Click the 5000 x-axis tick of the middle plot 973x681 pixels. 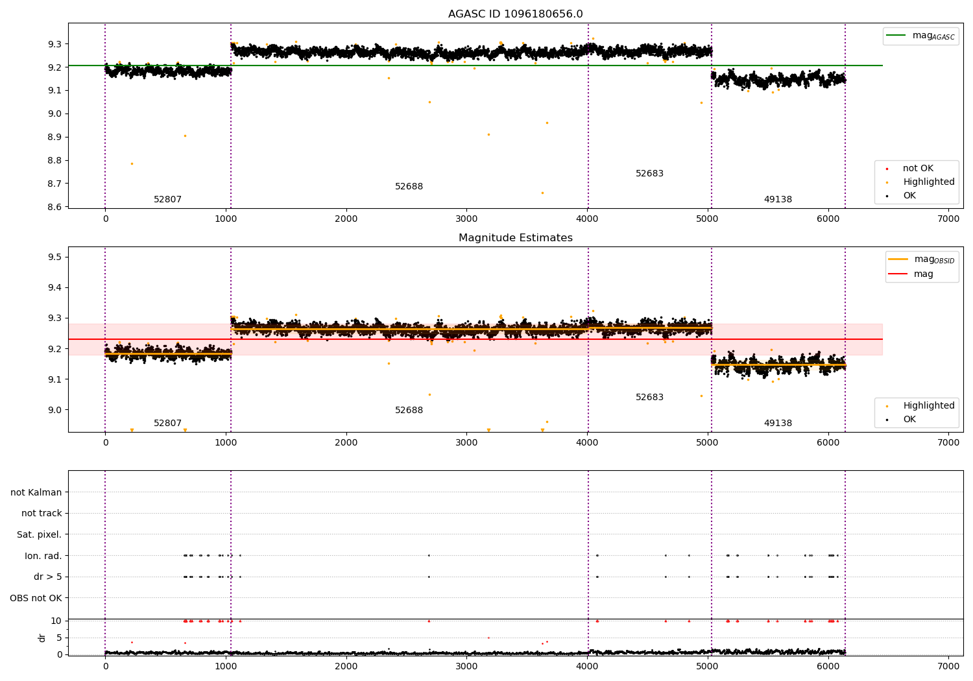coord(708,442)
